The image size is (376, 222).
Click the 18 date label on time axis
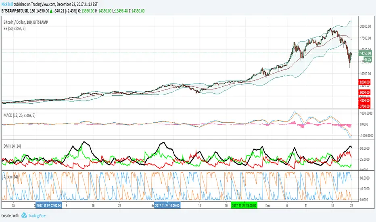[x=332, y=206]
